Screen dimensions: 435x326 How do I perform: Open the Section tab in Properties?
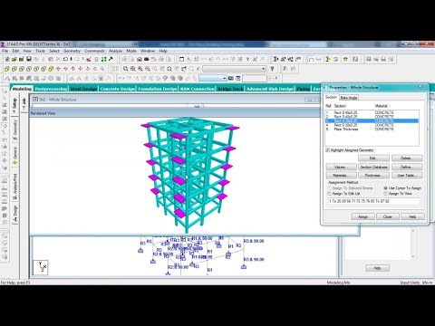click(x=331, y=97)
